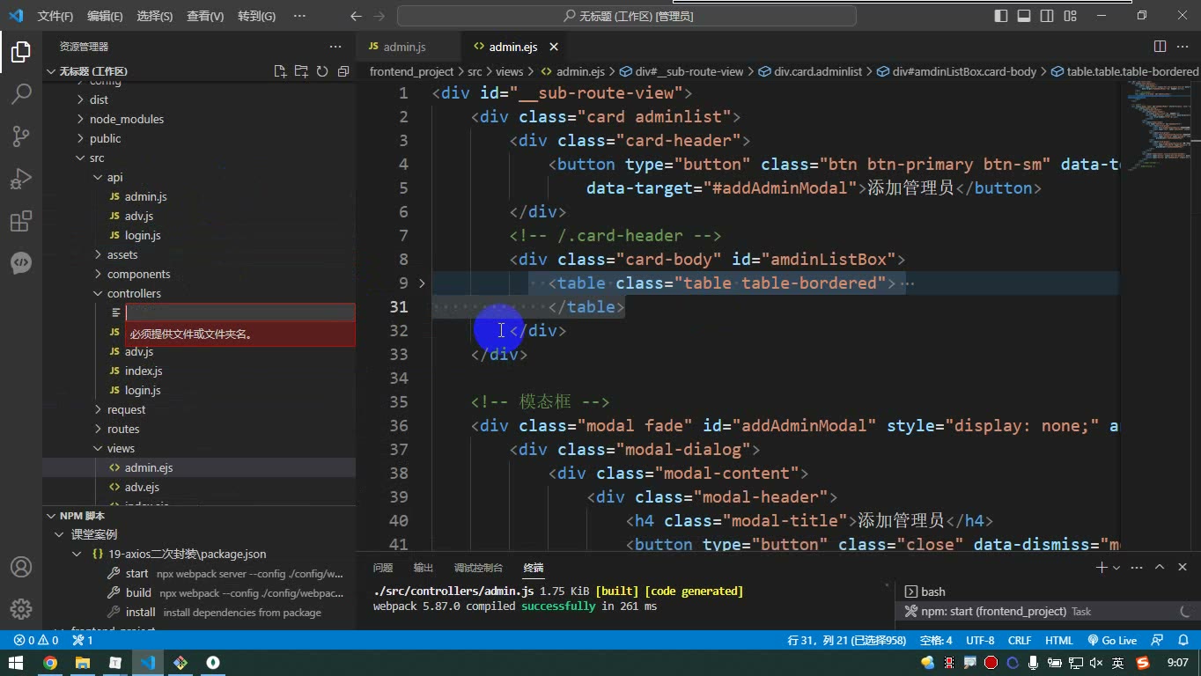Viewport: 1201px width, 676px height.
Task: Open the Search view in activity bar
Action: click(21, 93)
